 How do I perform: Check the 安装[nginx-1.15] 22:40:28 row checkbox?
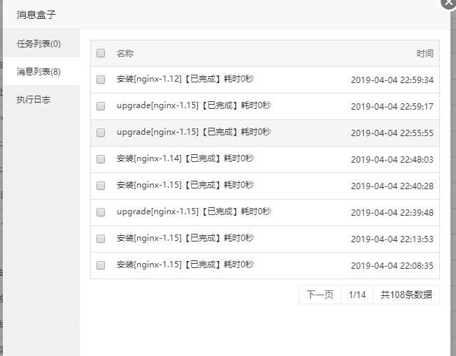coord(101,186)
